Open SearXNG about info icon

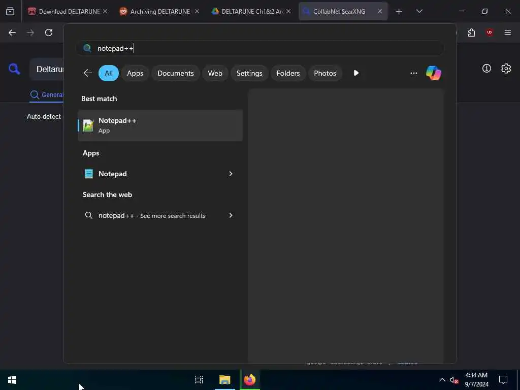(x=486, y=69)
